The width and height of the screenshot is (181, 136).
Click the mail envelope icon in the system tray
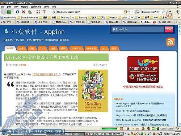point(157,134)
